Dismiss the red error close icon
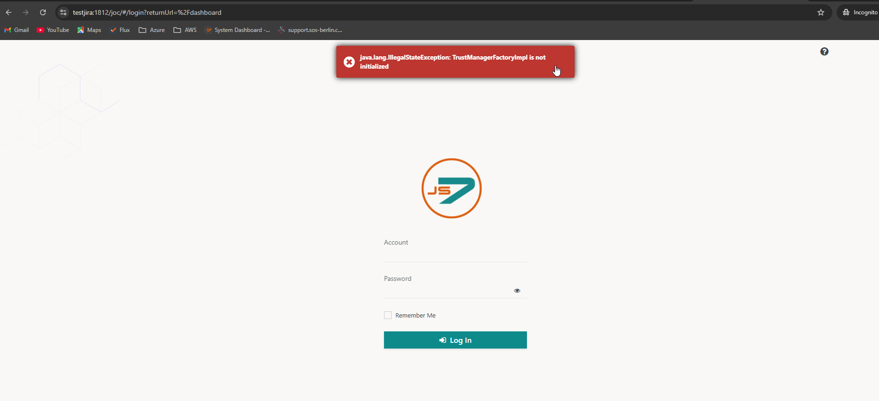 (349, 62)
